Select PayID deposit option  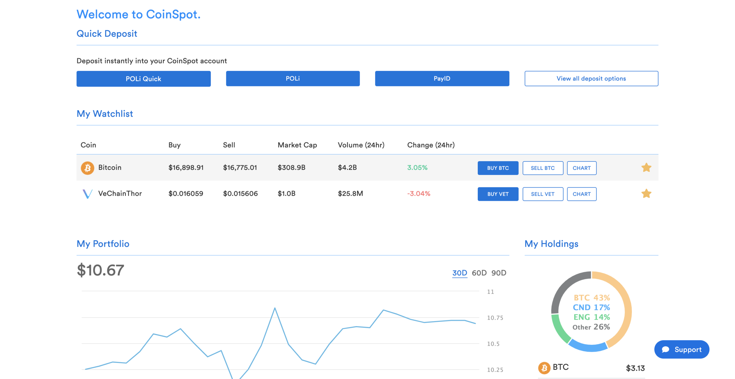pyautogui.click(x=442, y=79)
